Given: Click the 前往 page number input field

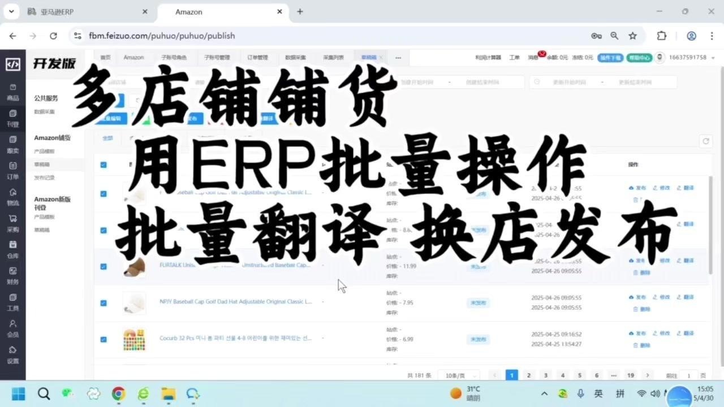Looking at the screenshot, I should [688, 375].
